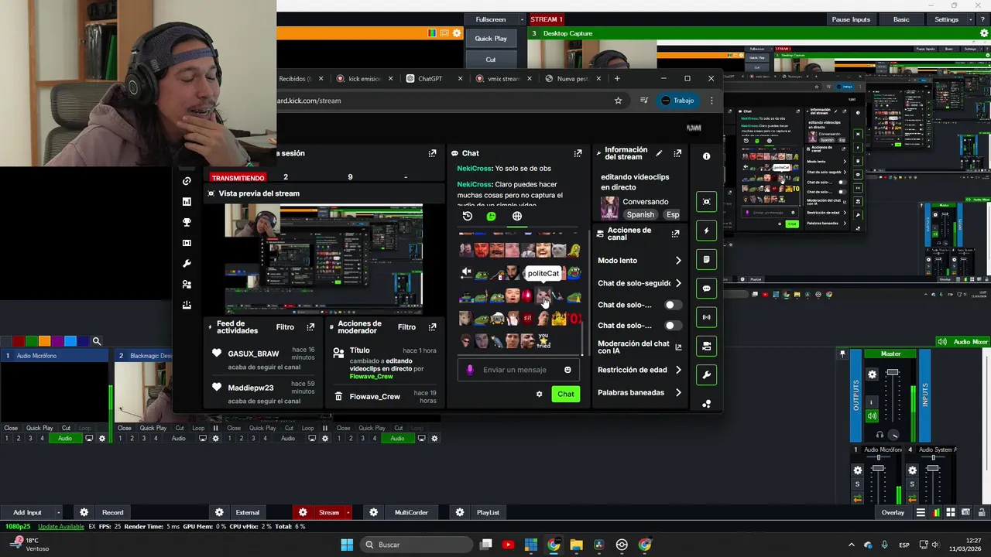This screenshot has height=557, width=991.
Task: Pop out Acciones de canal panel
Action: click(x=675, y=234)
